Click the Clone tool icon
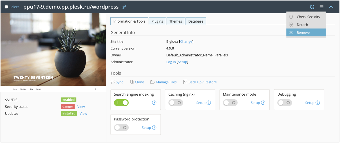Viewport: 340px width, 143px height. 132,82
